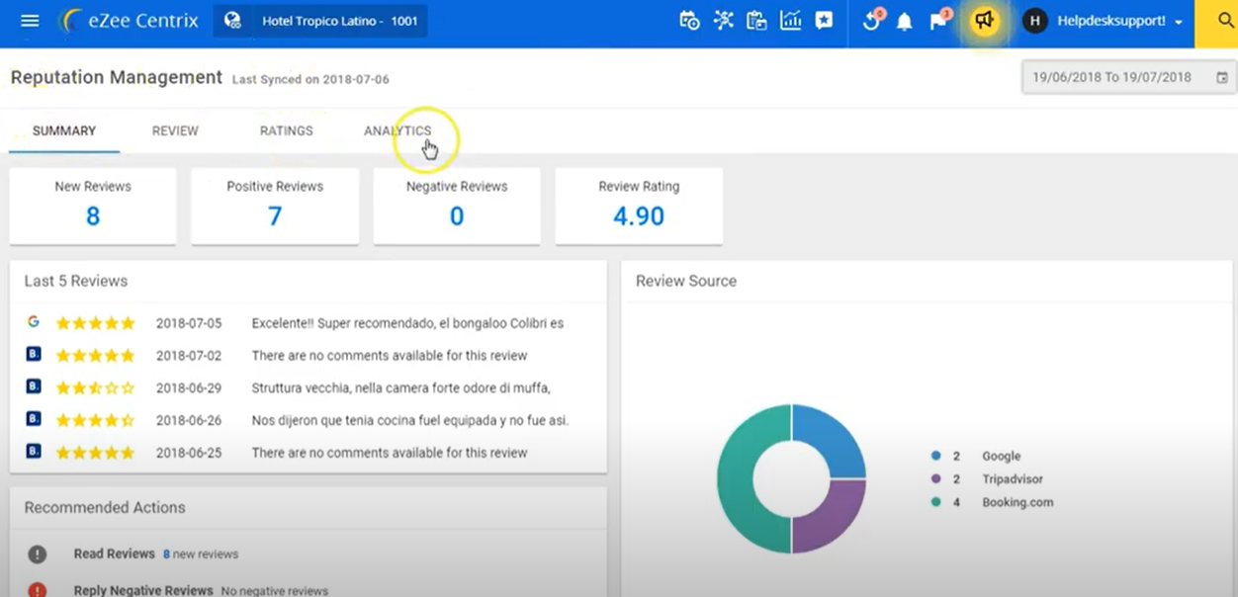Click the Review Source heading
Viewport: 1238px width, 597px height.
pyautogui.click(x=686, y=281)
